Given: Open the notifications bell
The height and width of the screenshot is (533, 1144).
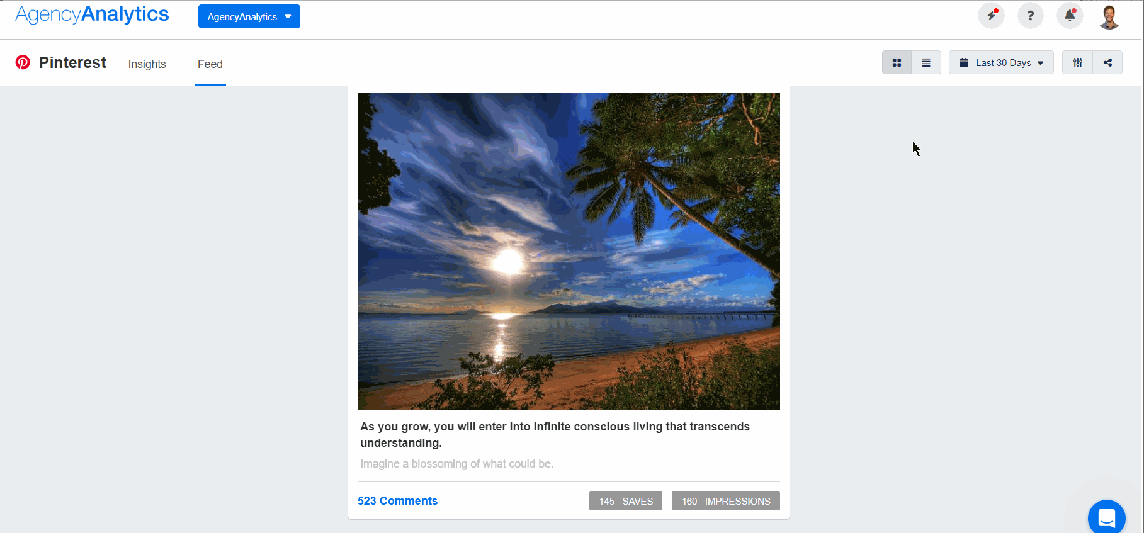Looking at the screenshot, I should (x=1070, y=16).
